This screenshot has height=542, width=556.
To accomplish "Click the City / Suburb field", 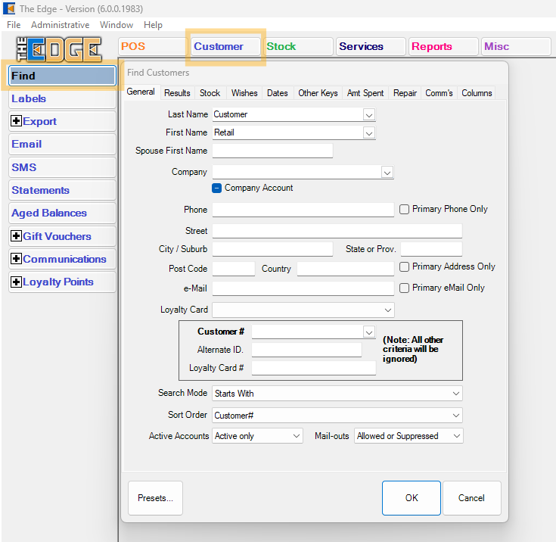I will pyautogui.click(x=272, y=249).
